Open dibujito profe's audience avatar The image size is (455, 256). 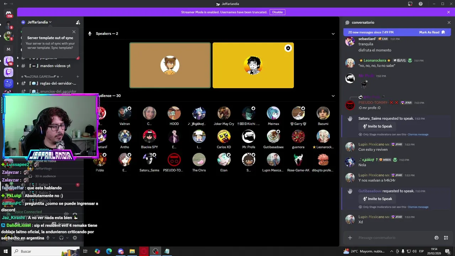click(323, 160)
